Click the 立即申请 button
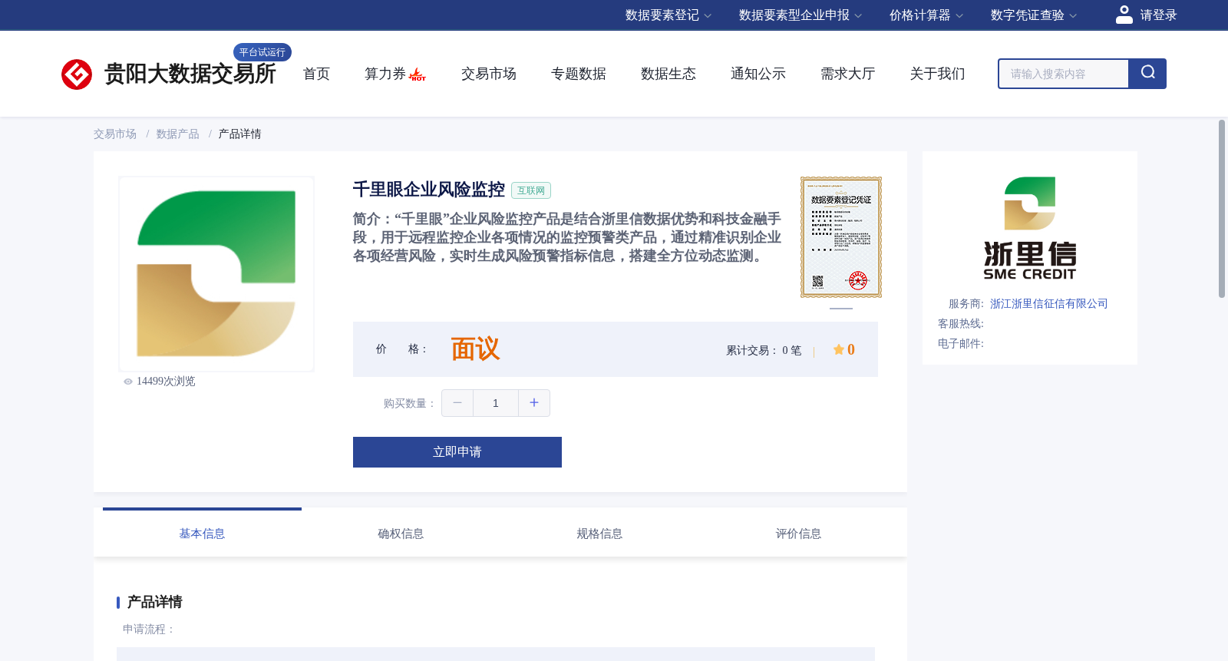 tap(457, 452)
